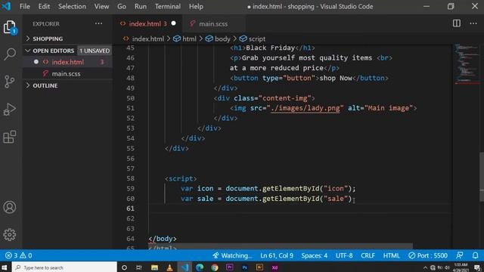Select index.html in Open Editors list
This screenshot has height=272, width=484.
67,62
